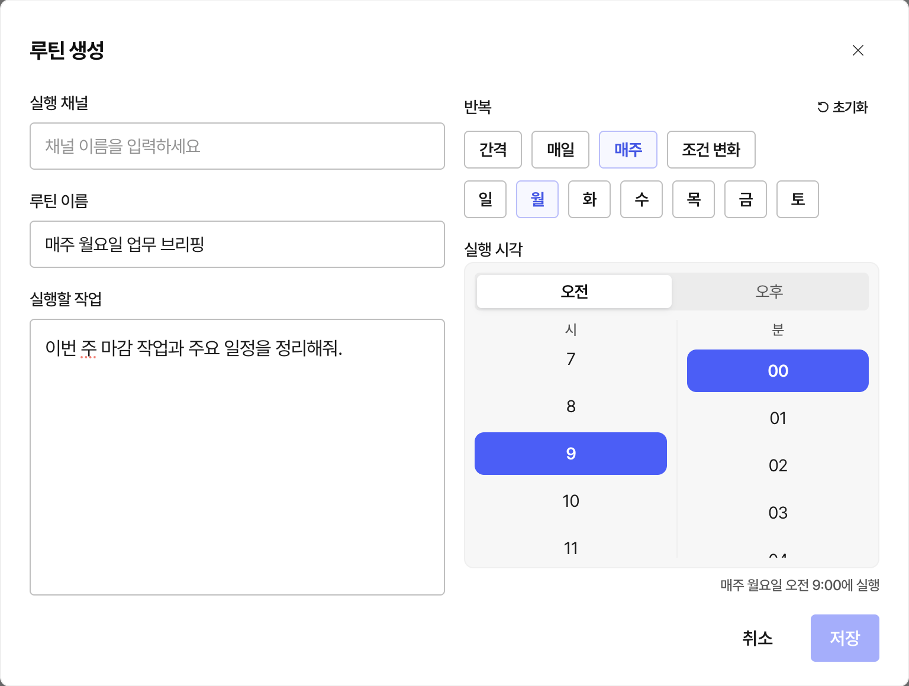Toggle 목 (Thursday) day button
909x686 pixels.
(694, 199)
